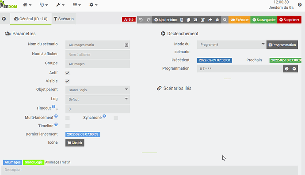Open the Objet parent dropdown
Screen dimensions: 305x175
point(98,90)
